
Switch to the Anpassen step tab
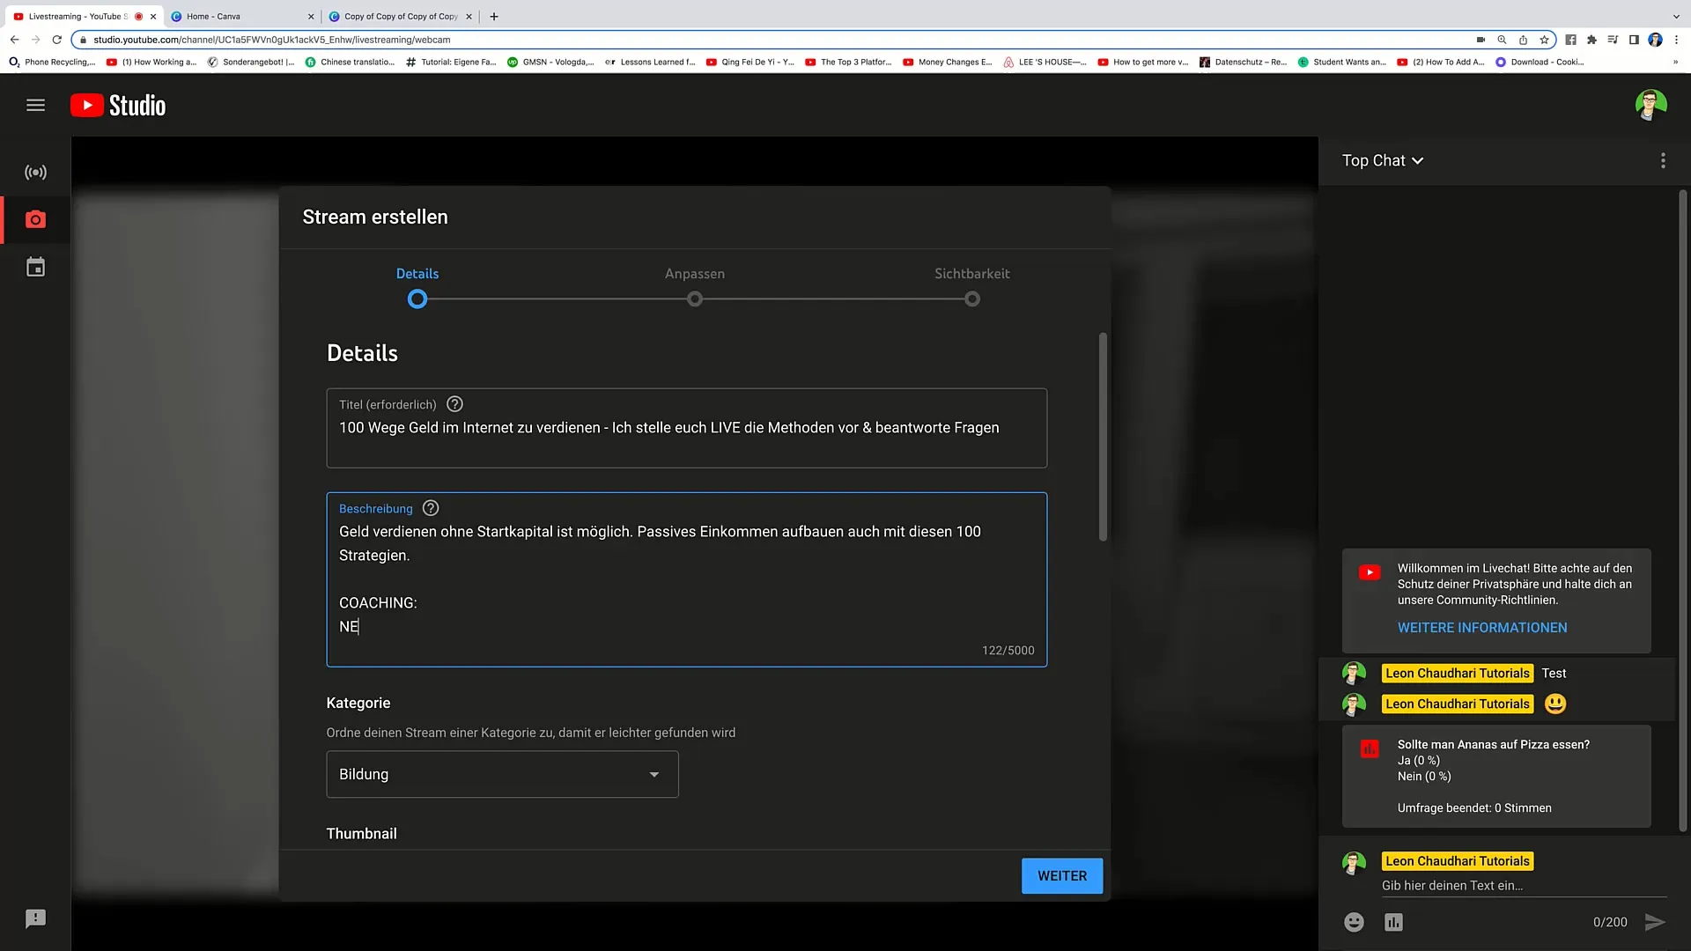[x=695, y=273]
